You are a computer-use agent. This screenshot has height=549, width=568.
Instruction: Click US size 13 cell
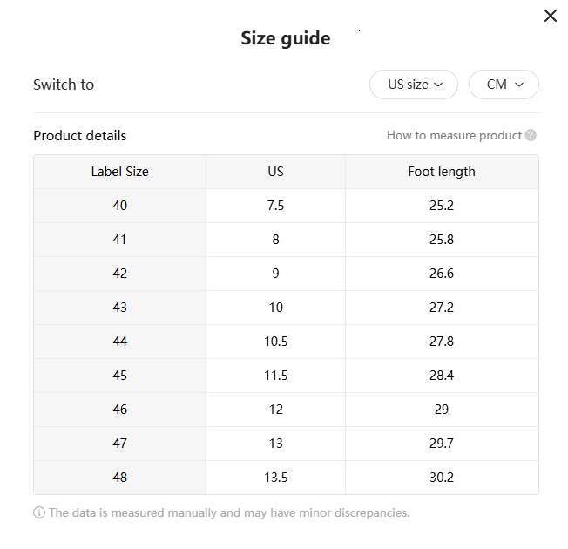275,444
